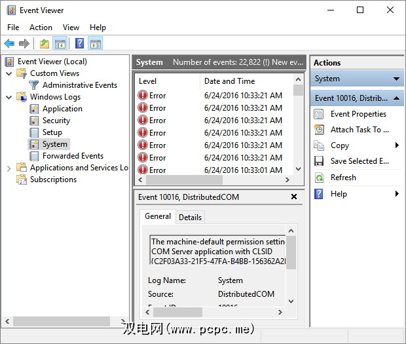The width and height of the screenshot is (406, 344).
Task: Select the Application log in tree
Action: 62,109
